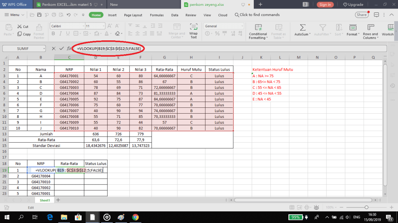The width and height of the screenshot is (398, 223).
Task: Click the Cut scissors icon
Action: (x=20, y=27)
